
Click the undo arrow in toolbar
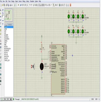point(30,5)
